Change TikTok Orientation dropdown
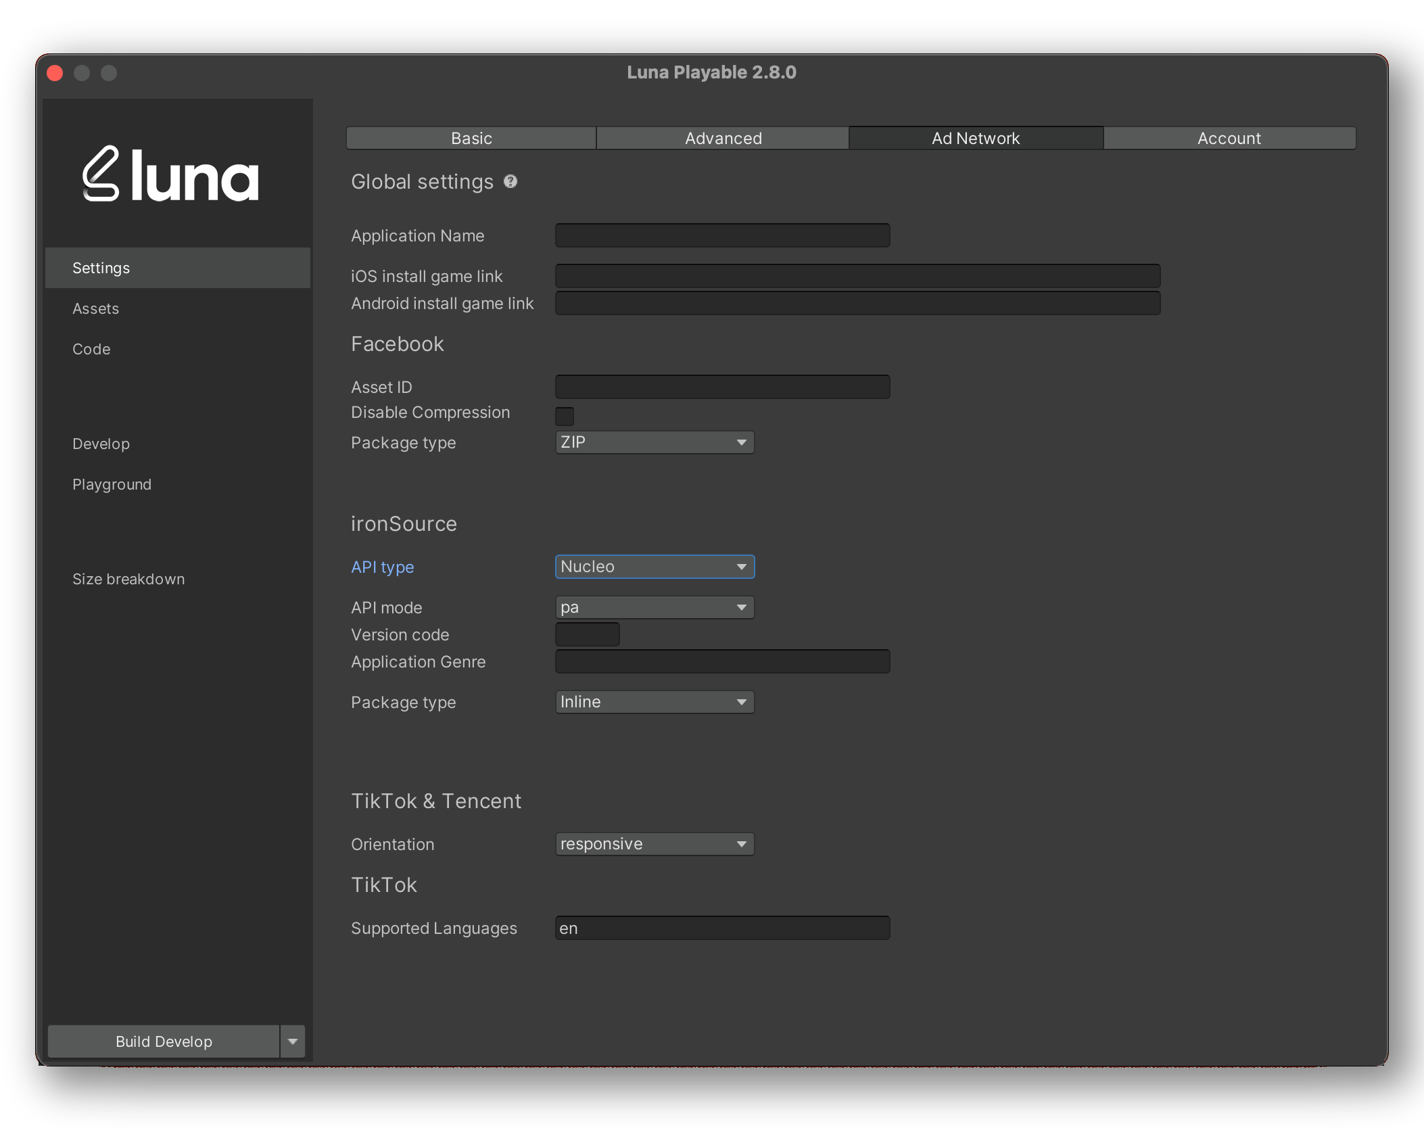1424x1128 pixels. [652, 843]
